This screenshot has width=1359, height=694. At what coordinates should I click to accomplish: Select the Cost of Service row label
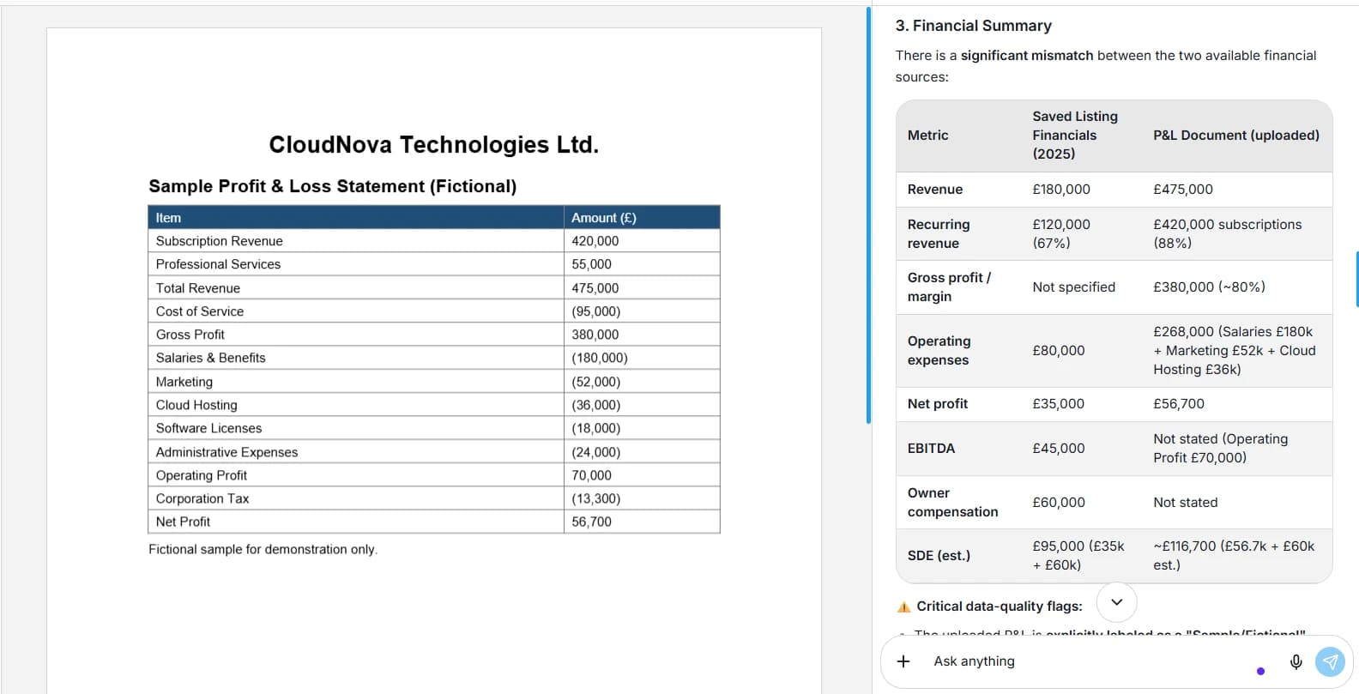tap(200, 311)
